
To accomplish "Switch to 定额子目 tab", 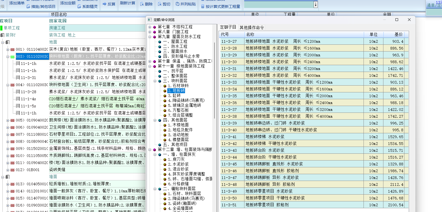I will pos(228,27).
